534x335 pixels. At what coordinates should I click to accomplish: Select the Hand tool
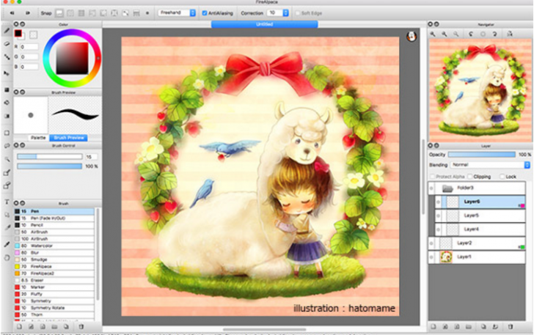[x=7, y=258]
